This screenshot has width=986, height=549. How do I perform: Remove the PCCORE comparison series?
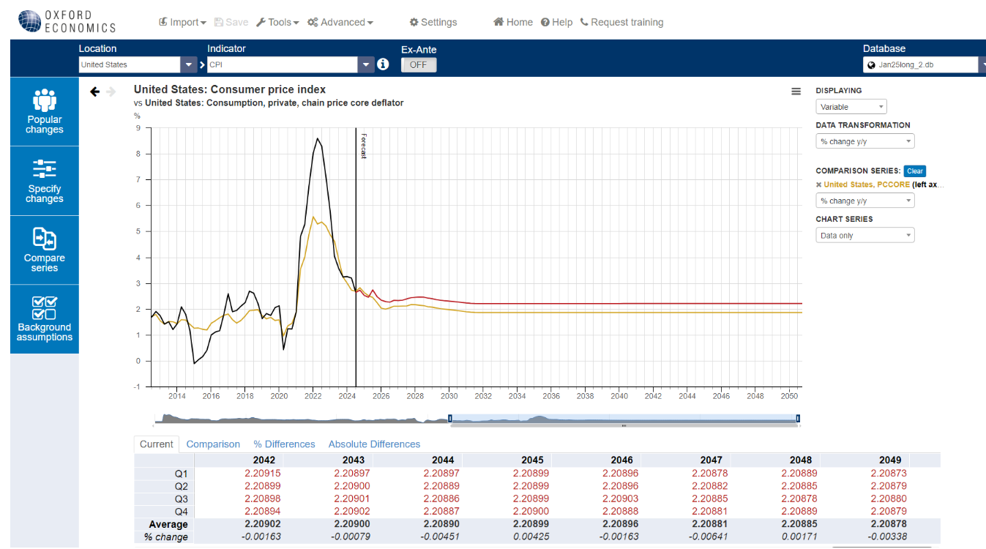[x=818, y=185]
